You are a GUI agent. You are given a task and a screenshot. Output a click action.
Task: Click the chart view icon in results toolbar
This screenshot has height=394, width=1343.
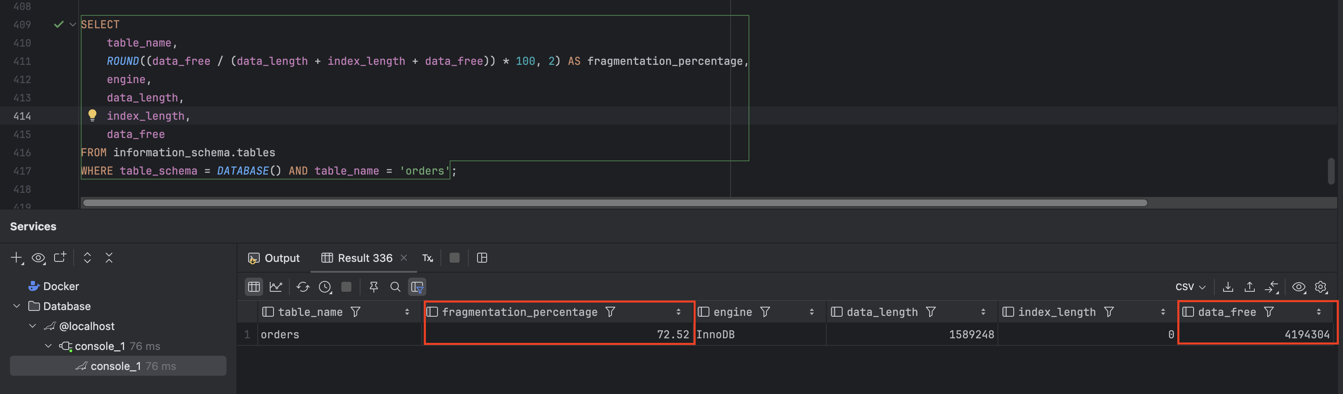click(276, 287)
